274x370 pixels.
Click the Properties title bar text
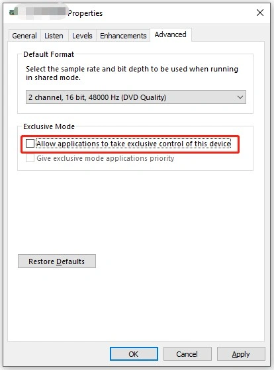(85, 13)
